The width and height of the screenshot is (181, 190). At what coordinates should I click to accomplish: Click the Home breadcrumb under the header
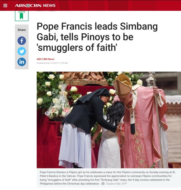(40, 11)
